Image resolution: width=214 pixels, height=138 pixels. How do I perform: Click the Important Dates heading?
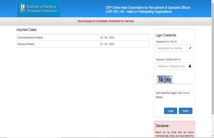coord(26,30)
